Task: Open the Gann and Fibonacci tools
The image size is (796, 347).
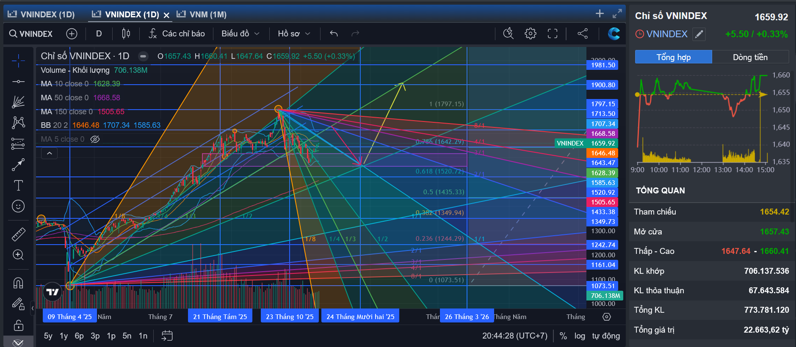Action: coord(18,102)
